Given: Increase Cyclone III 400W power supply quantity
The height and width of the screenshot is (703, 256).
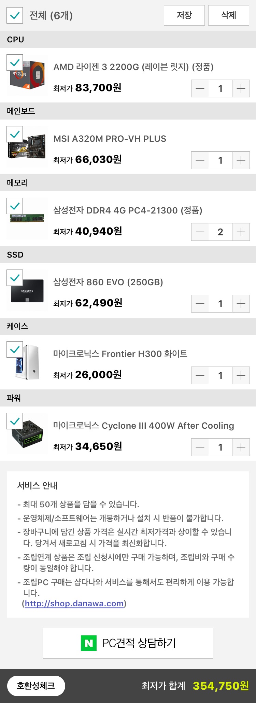Looking at the screenshot, I should click(x=241, y=447).
